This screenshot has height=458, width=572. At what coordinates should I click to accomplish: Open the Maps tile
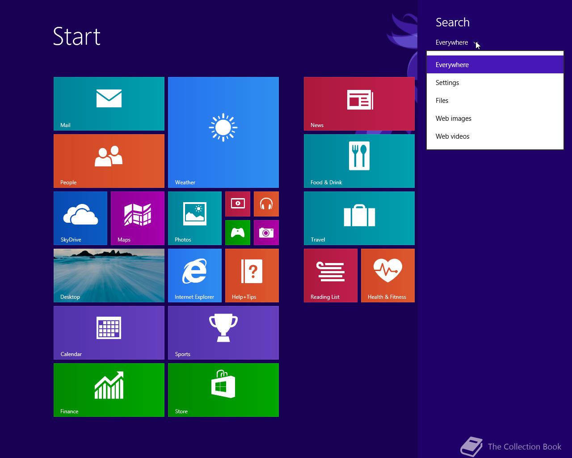(x=138, y=218)
